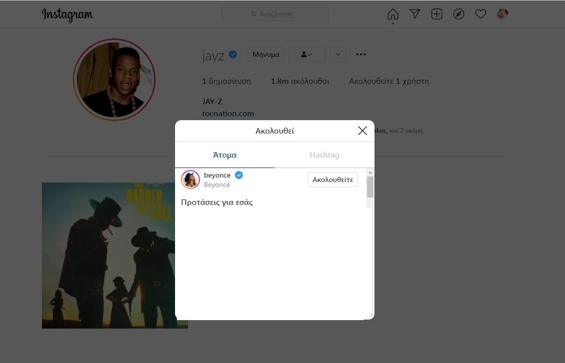This screenshot has height=363, width=565.
Task: Close the Ακολουθεί dialog with X
Action: pos(363,131)
